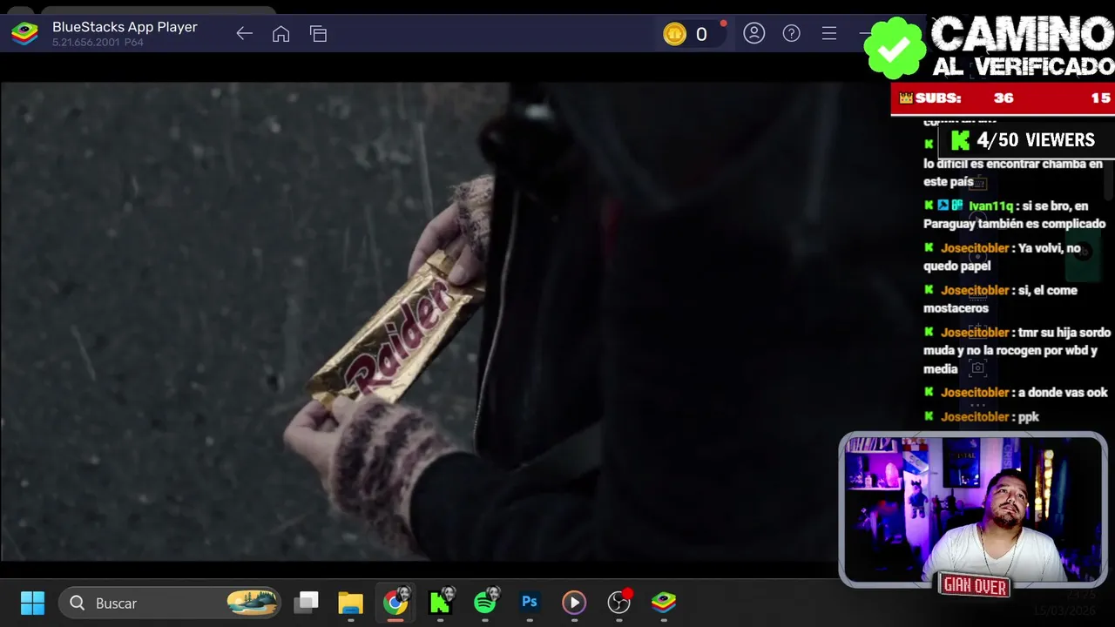Go back with the BlueStacks back arrow
Screen dimensions: 1115x627
coord(244,34)
